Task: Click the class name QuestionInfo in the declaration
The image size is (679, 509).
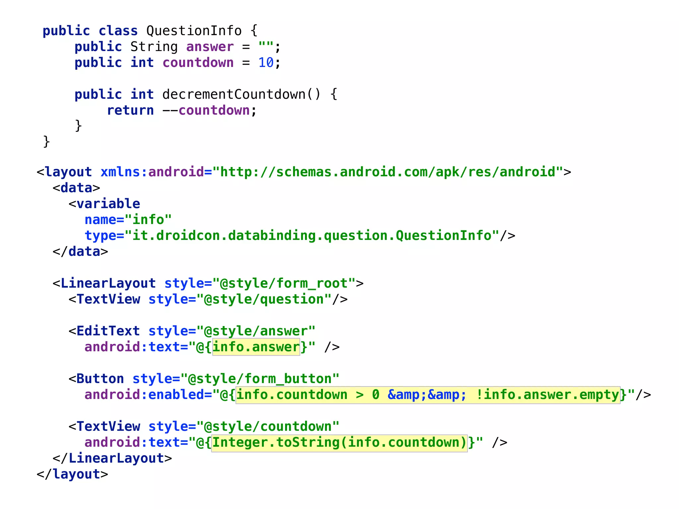Action: click(x=194, y=31)
